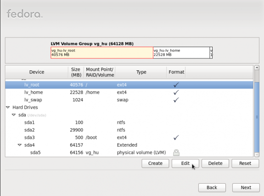Click the vg_hu volume text in sda5 row

92,153
